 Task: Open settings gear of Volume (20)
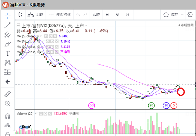pyautogui.click(x=45, y=114)
